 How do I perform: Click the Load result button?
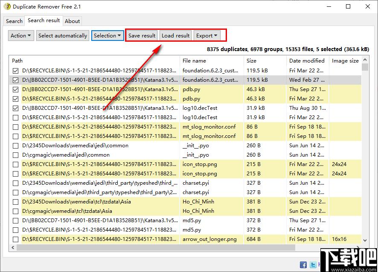(x=175, y=36)
